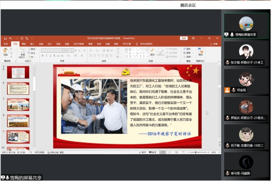Image resolution: width=271 pixels, height=181 pixels.
Task: Toggle Italic formatting button
Action: [x=46, y=56]
